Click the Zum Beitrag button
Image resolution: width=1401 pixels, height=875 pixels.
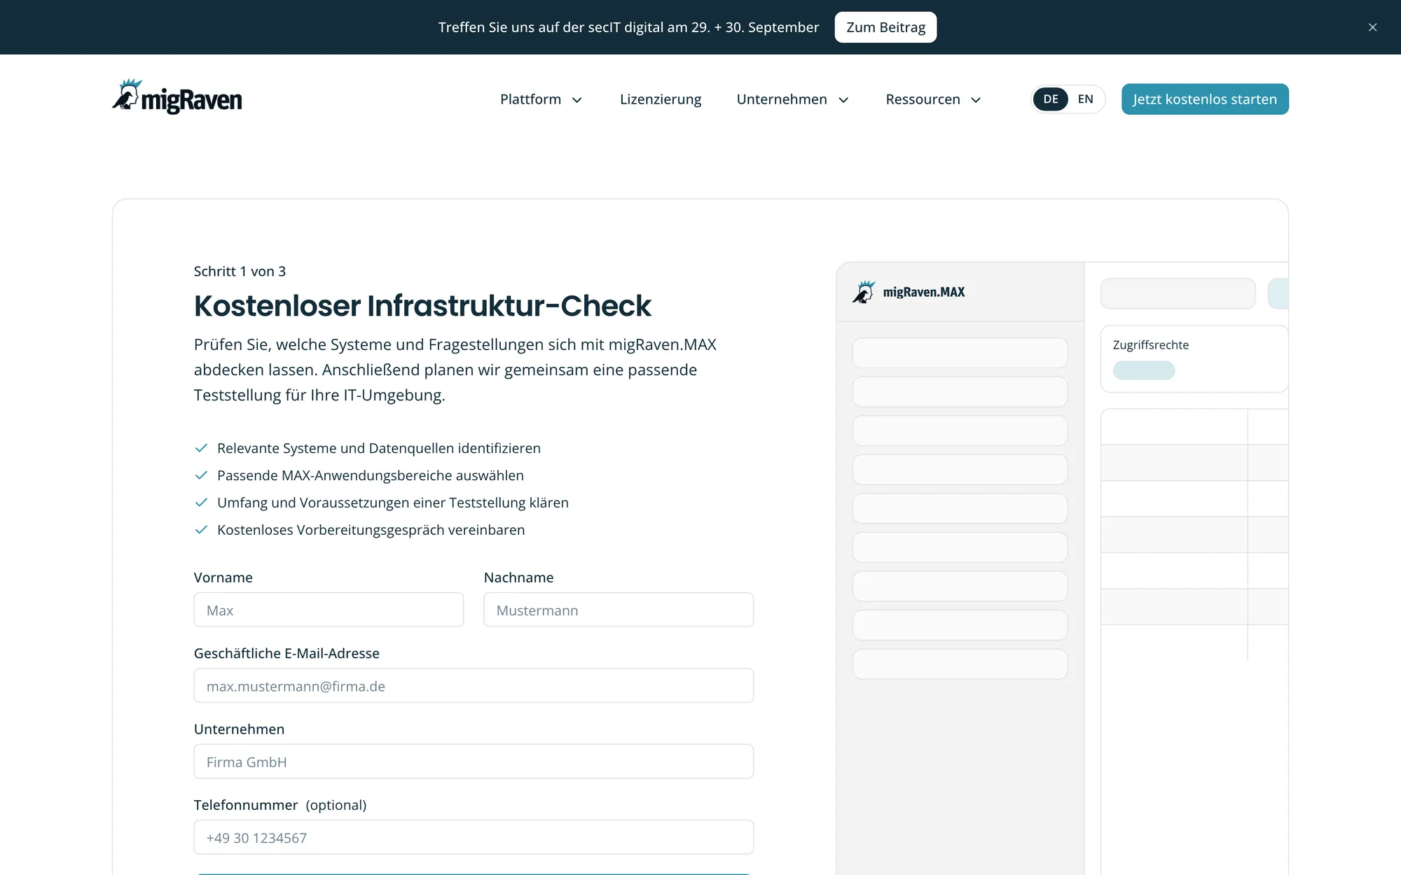coord(885,27)
